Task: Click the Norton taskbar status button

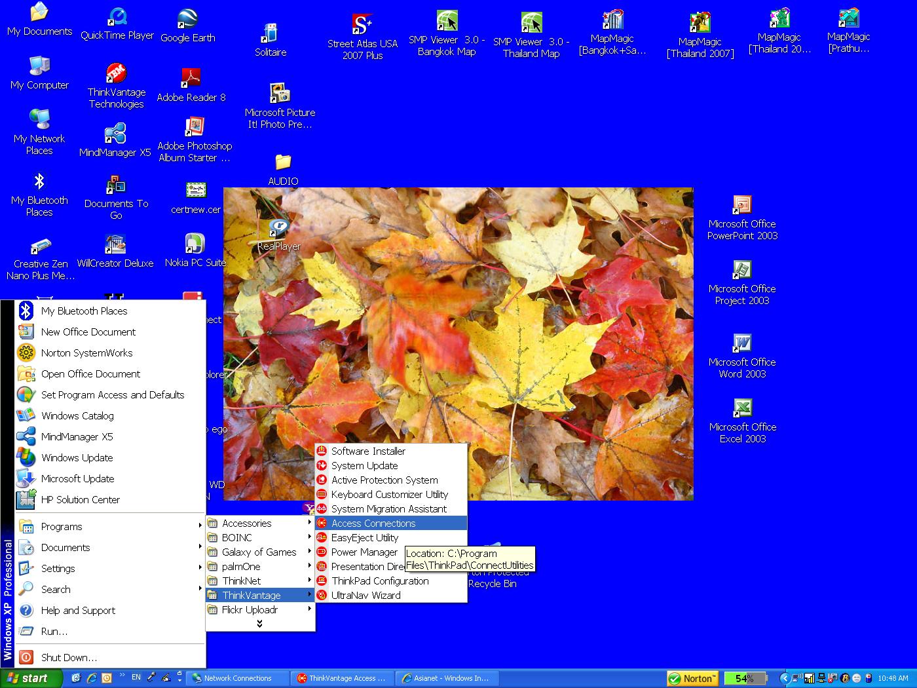Action: [692, 678]
